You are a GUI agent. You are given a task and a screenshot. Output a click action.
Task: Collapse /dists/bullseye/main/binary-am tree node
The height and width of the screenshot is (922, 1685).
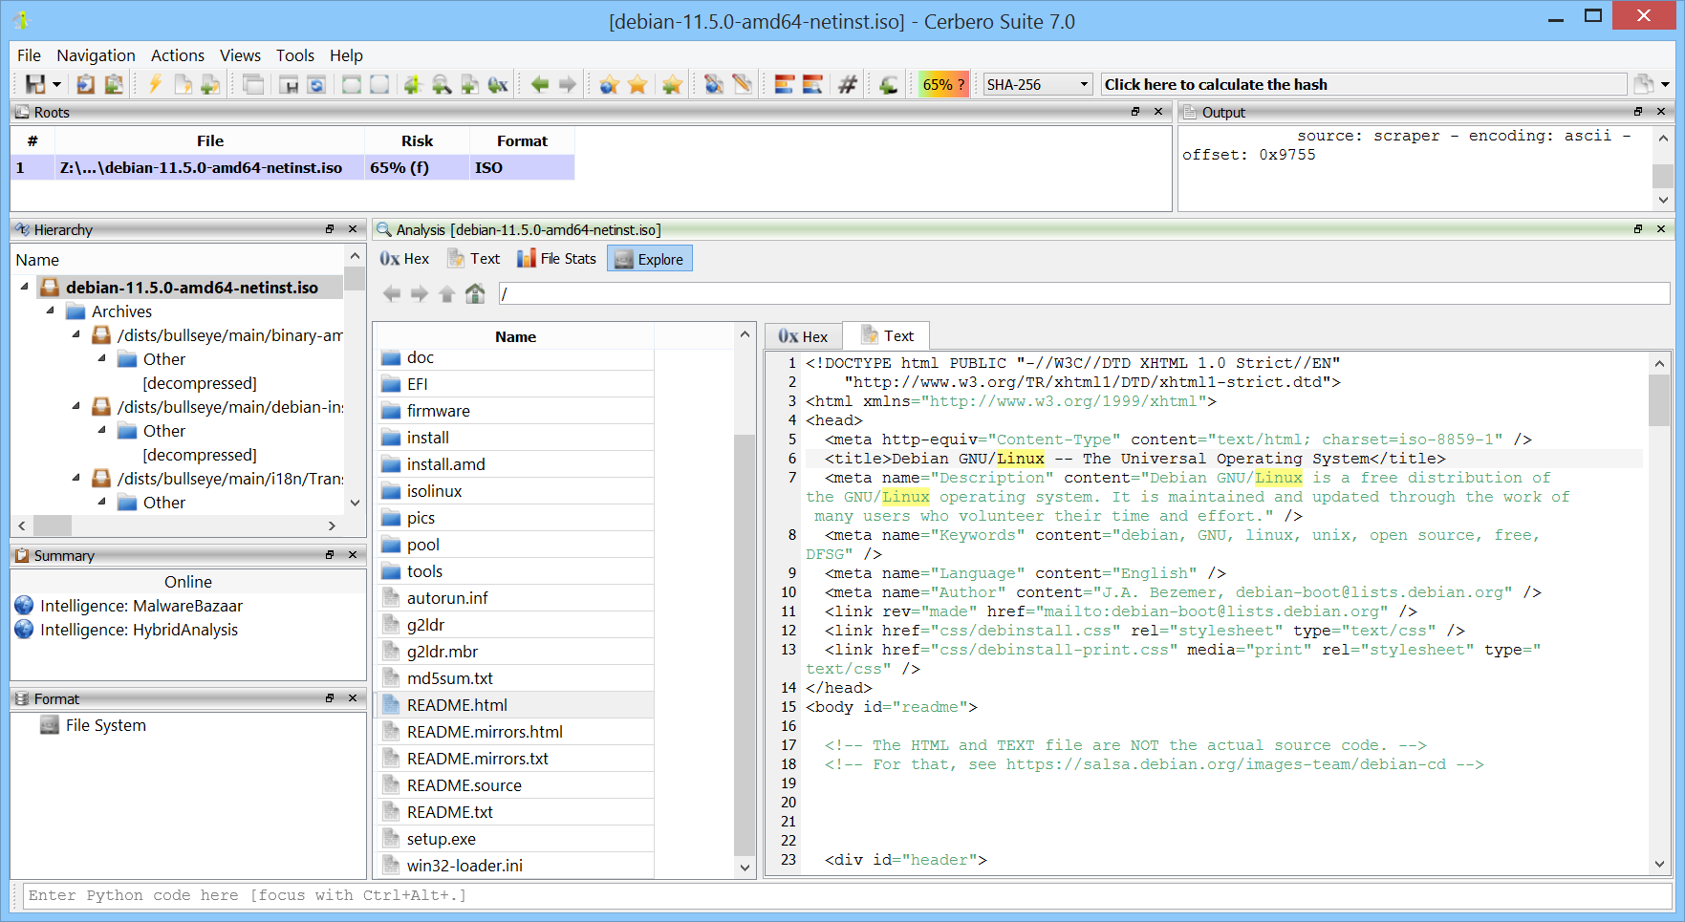pyautogui.click(x=76, y=334)
